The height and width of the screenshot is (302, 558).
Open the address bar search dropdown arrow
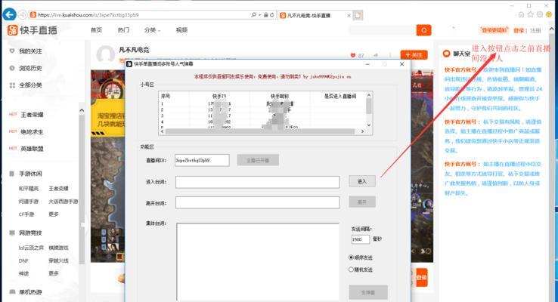(x=259, y=15)
